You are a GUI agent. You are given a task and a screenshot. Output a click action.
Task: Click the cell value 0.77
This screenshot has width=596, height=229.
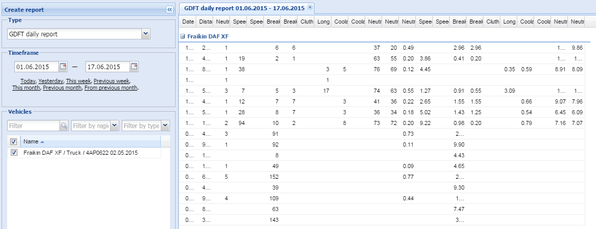point(408,177)
